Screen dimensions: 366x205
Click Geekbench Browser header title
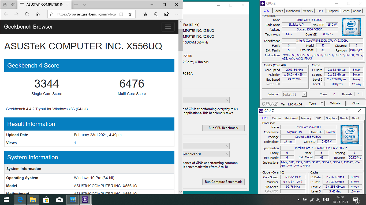tap(28, 27)
